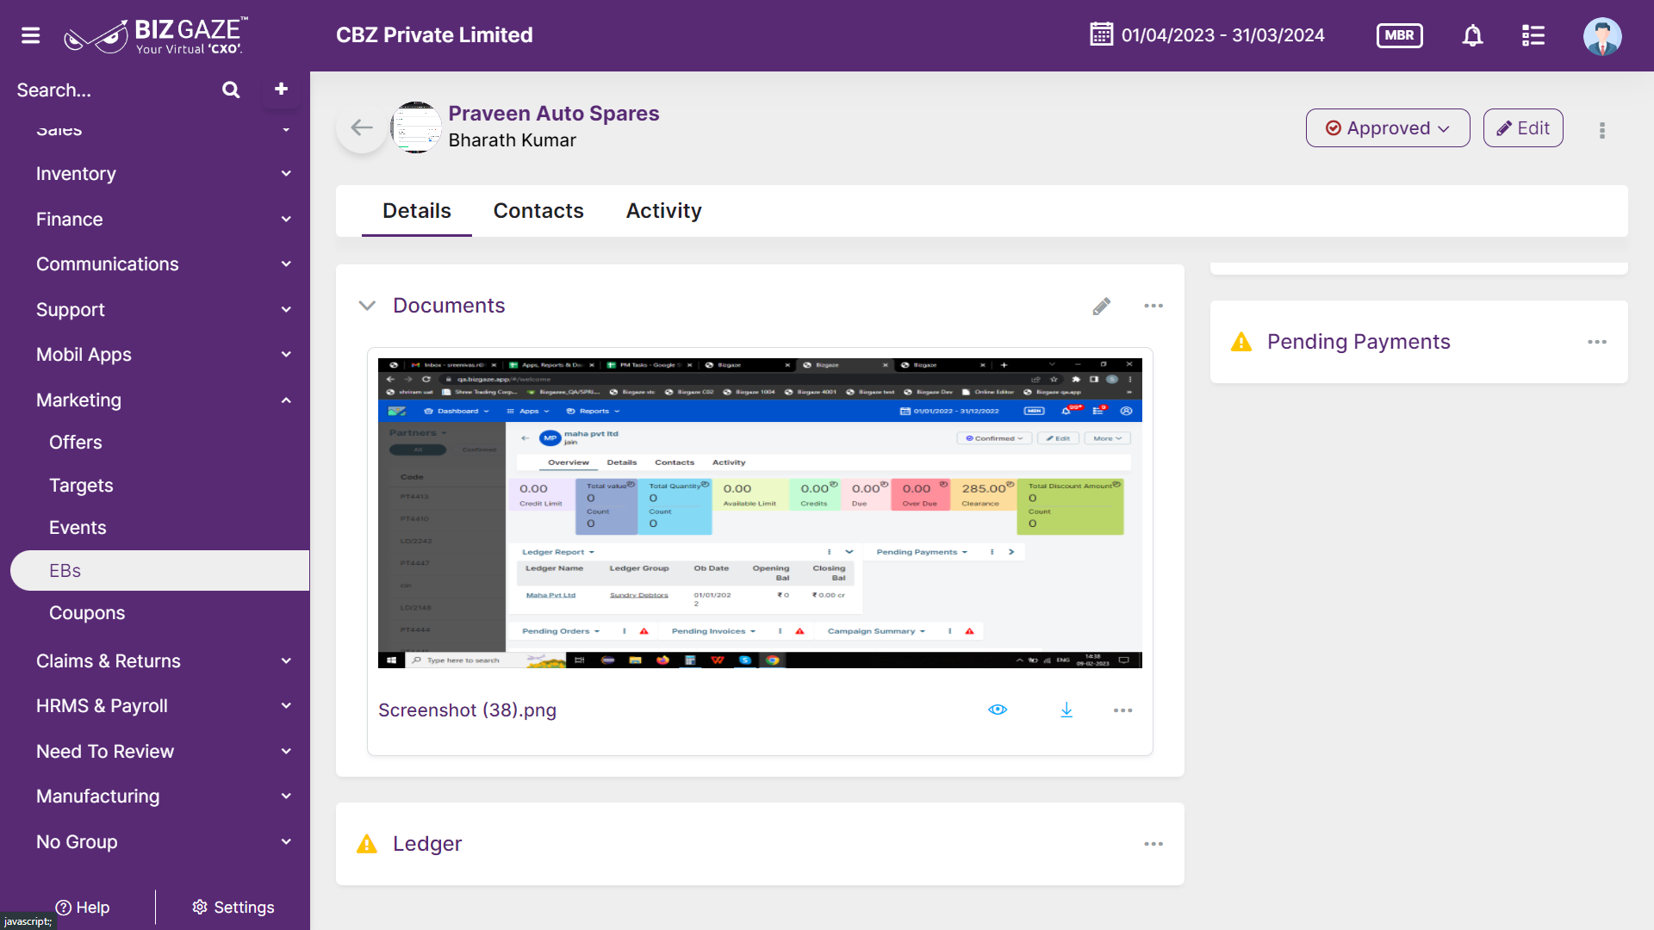Open the vertical more options menu
Viewport: 1654px width, 930px height.
(1602, 130)
